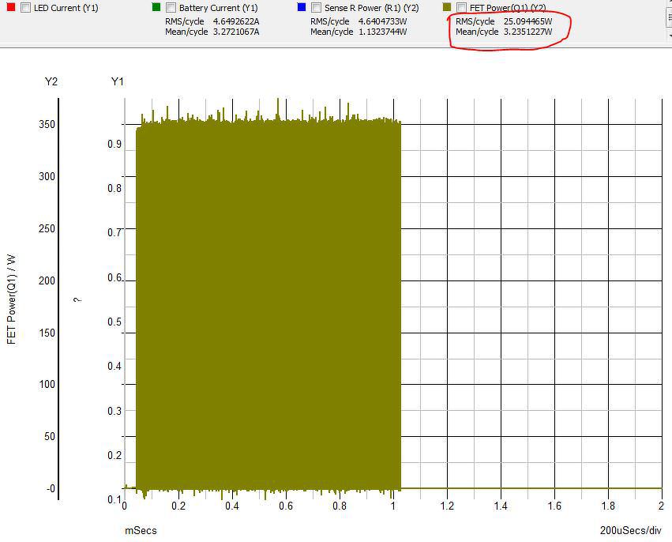Click the mSecs x-axis unit label

point(141,530)
